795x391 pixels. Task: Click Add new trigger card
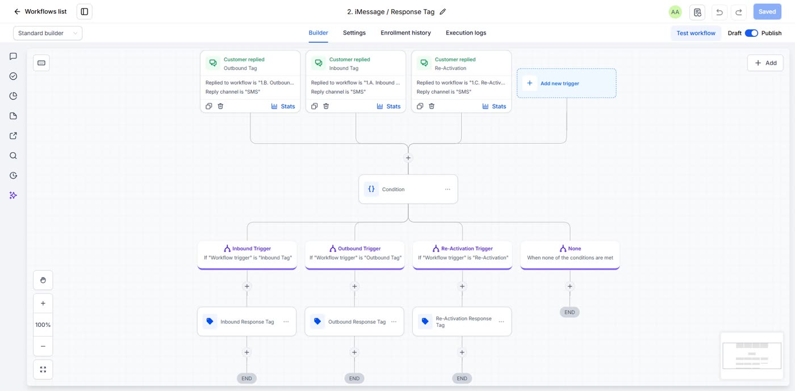point(566,83)
